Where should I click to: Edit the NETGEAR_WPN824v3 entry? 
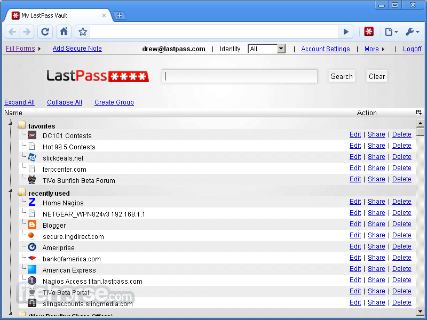point(355,213)
